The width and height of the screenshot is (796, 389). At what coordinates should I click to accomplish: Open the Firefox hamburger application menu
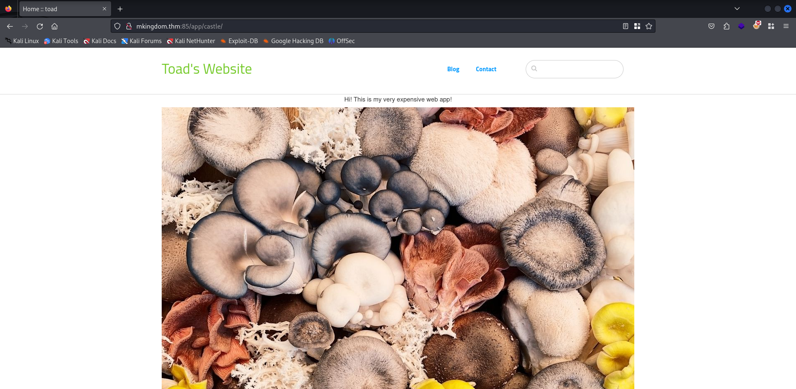(786, 27)
